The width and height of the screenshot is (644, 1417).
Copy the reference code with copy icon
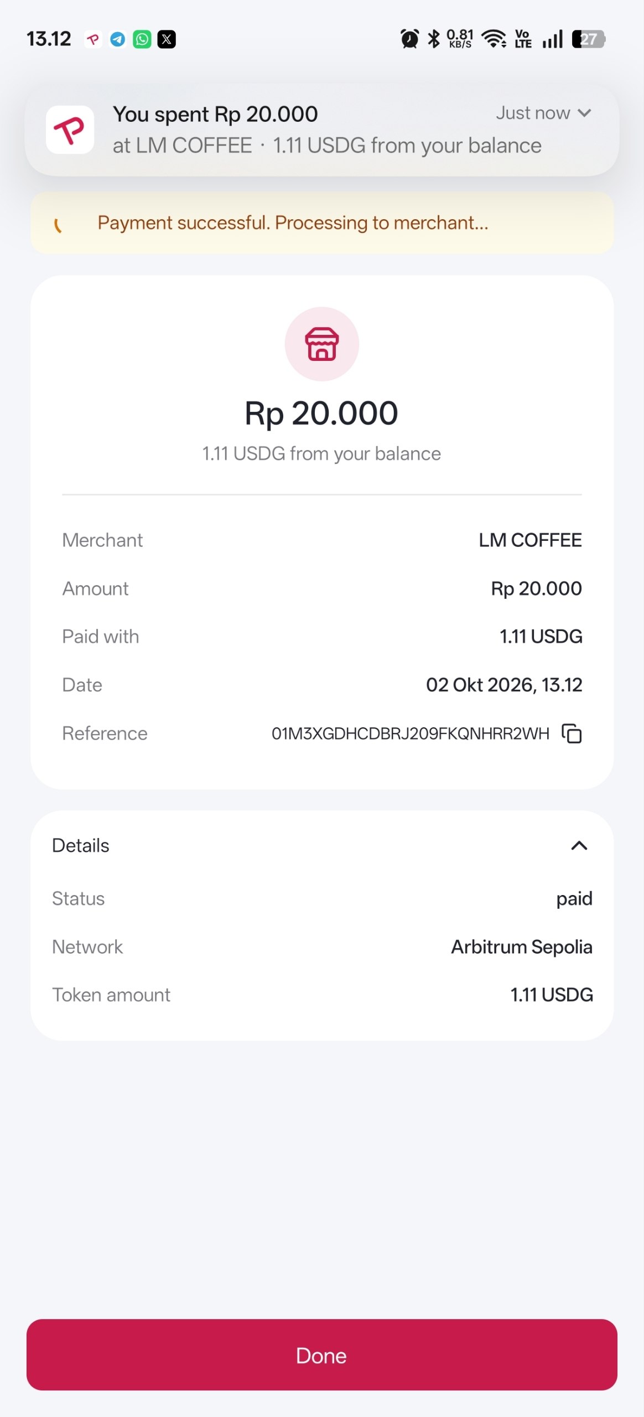(572, 733)
